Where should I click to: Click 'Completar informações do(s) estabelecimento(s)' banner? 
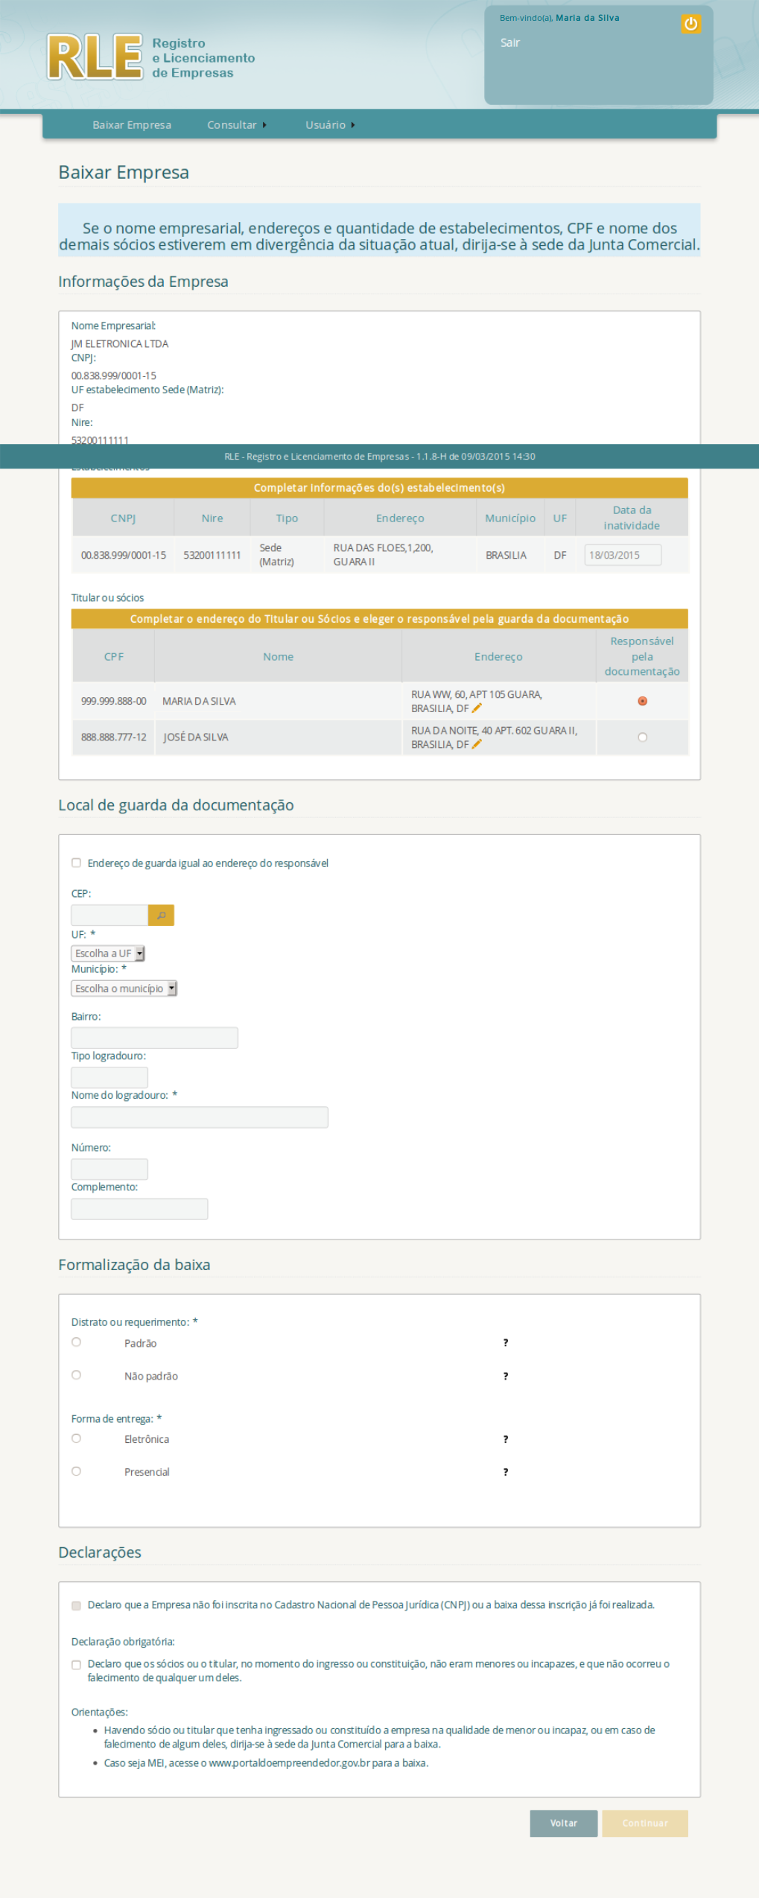point(379,487)
